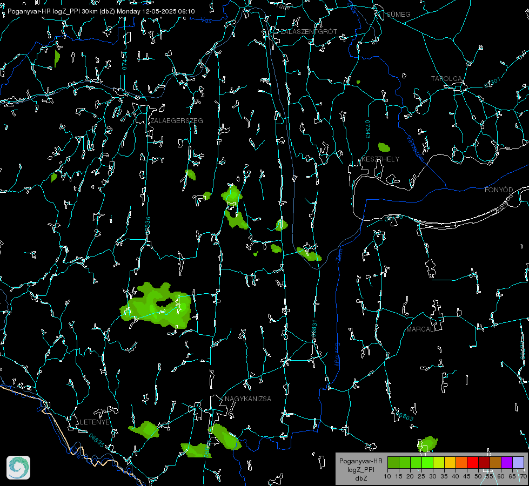529x486 pixels.
Task: Click the swirl logo icon at bottom-left
Action: pyautogui.click(x=18, y=468)
